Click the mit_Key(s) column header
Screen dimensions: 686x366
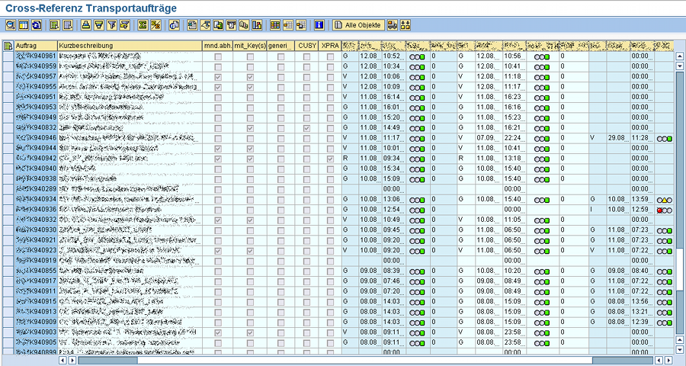click(250, 46)
